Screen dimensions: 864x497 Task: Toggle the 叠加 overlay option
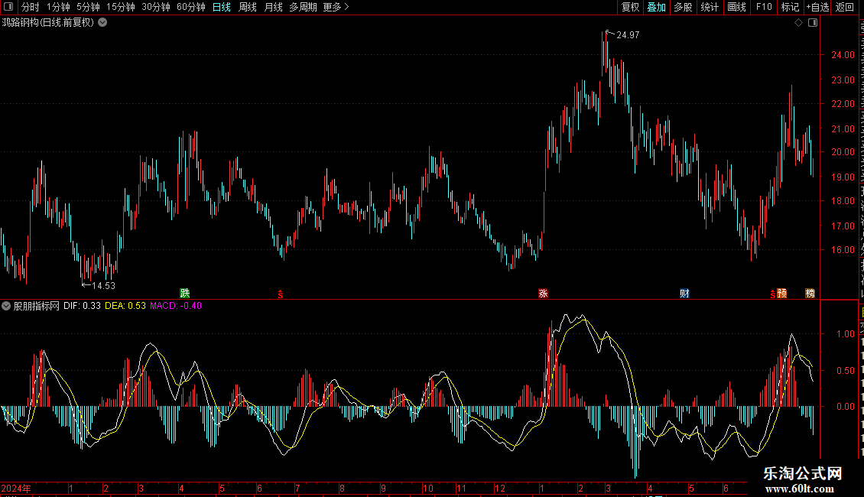pos(656,7)
